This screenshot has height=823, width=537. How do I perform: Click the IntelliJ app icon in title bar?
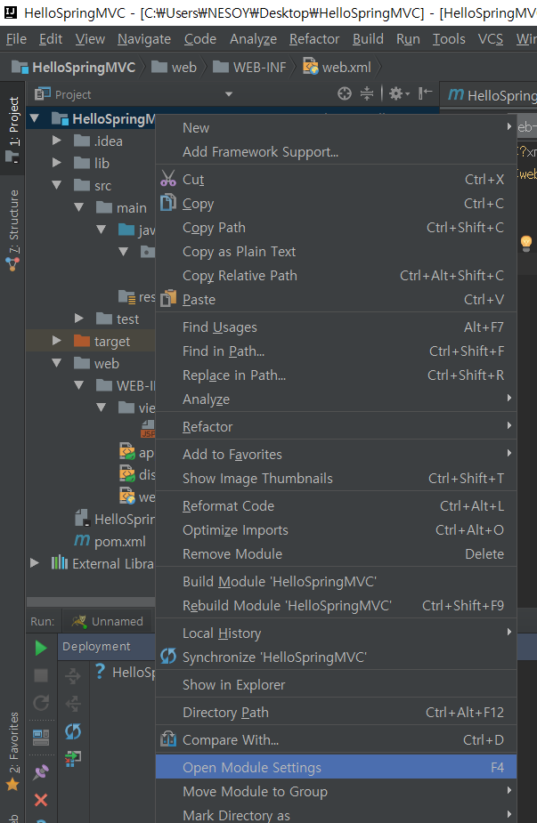(11, 12)
